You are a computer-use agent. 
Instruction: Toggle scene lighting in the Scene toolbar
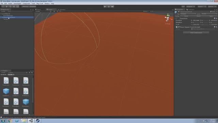(x=54, y=11)
